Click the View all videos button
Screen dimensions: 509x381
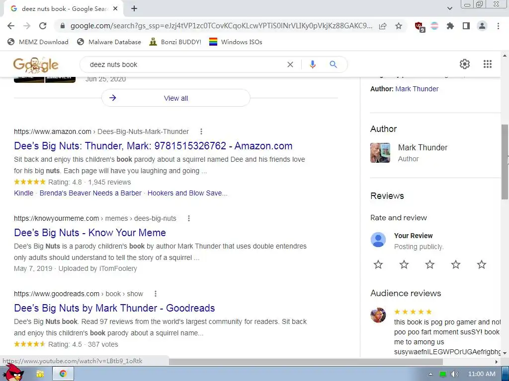click(x=176, y=98)
